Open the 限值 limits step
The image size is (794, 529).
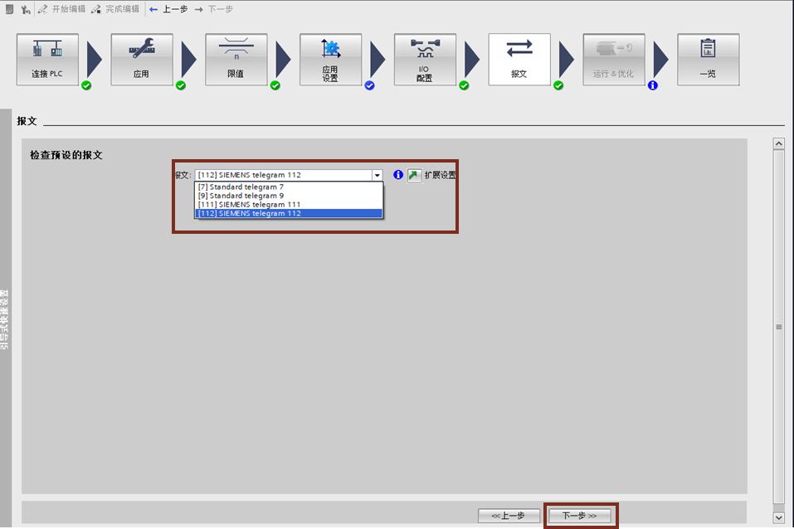236,59
